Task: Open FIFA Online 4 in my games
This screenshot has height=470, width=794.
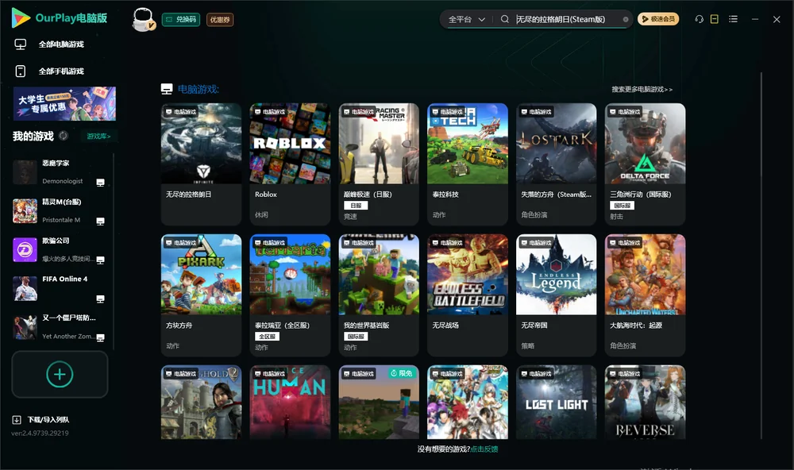Action: coord(60,289)
